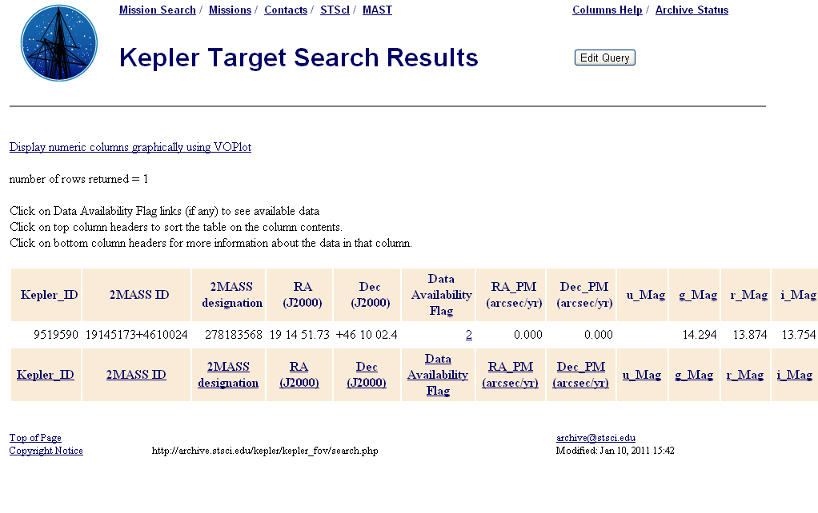Select the search.php URL text in footer
Image resolution: width=818 pixels, height=513 pixels.
pos(265,451)
